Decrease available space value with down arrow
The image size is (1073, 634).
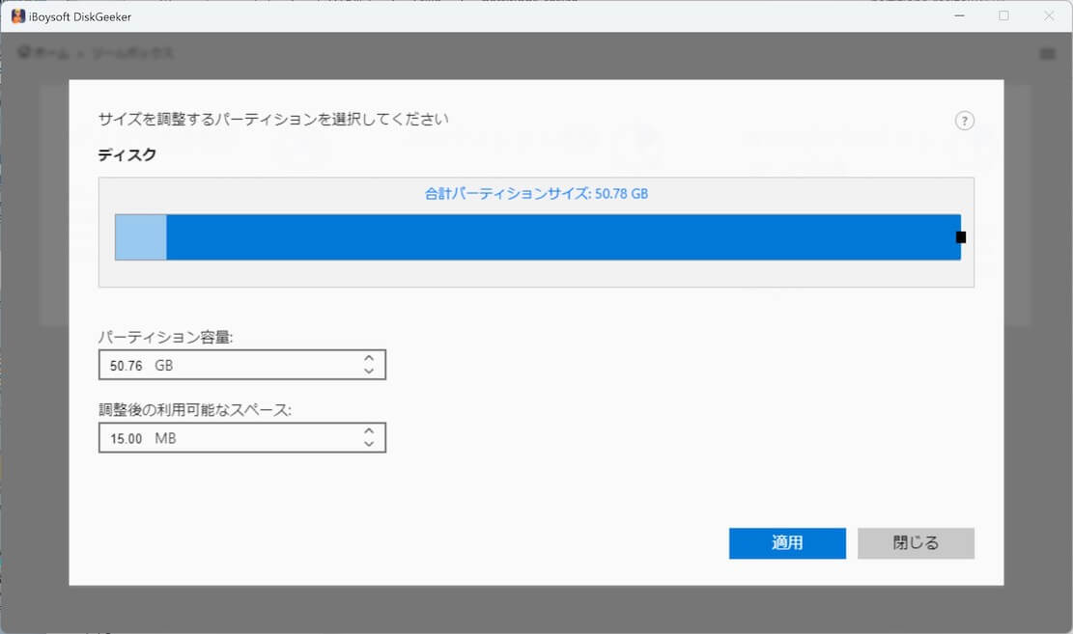point(369,443)
